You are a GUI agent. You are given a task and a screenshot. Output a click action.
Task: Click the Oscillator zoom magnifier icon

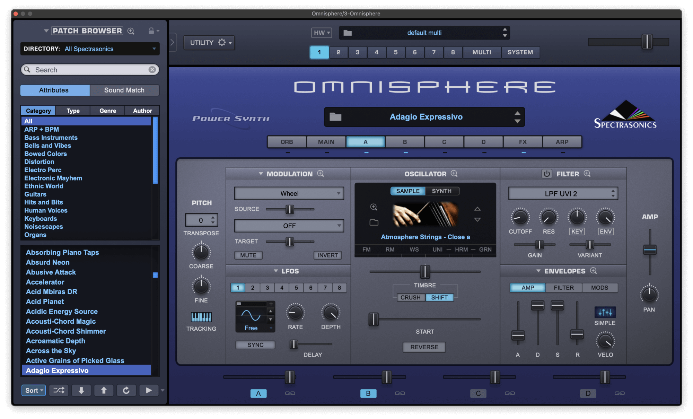point(454,174)
